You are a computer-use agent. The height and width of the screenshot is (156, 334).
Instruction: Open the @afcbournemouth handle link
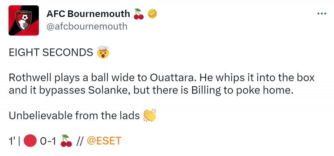87,26
